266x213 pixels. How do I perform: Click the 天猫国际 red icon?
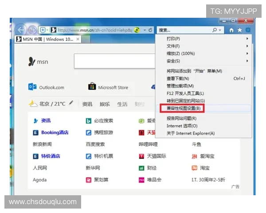click(x=141, y=156)
